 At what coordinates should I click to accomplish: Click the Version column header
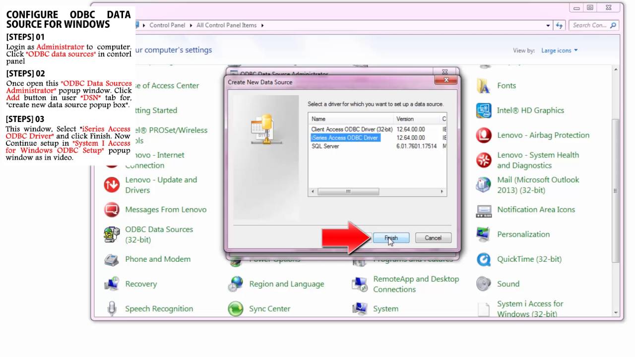point(417,119)
